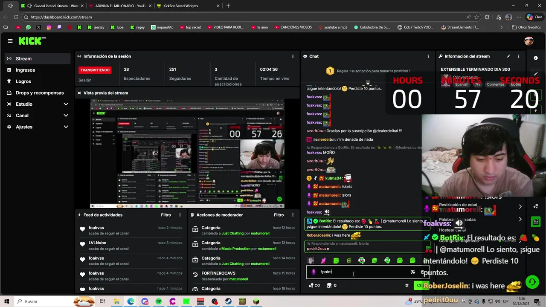
Task: Open a new browser tab
Action: coord(228,6)
